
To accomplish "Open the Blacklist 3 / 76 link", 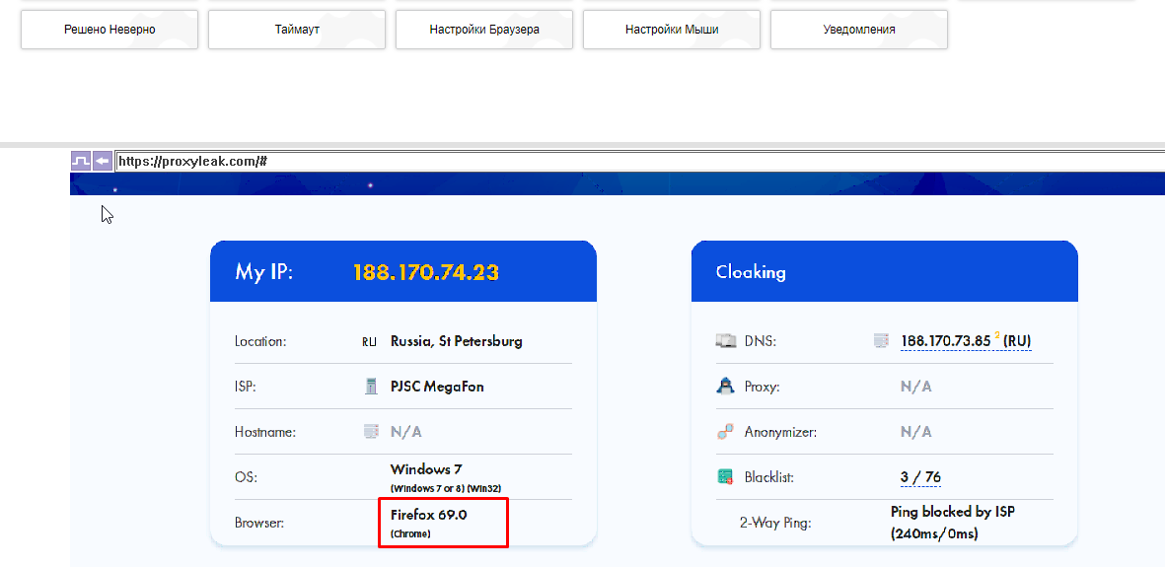I will [x=920, y=477].
